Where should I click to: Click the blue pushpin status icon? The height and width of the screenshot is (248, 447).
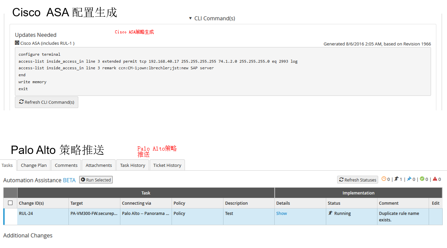409,179
